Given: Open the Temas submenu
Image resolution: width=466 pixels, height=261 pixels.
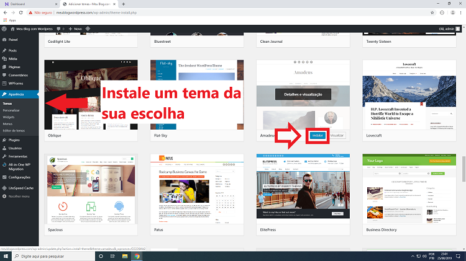Looking at the screenshot, I should tap(7, 104).
